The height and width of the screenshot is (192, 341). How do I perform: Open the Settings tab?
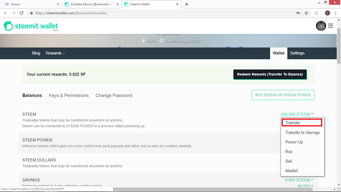pos(297,53)
